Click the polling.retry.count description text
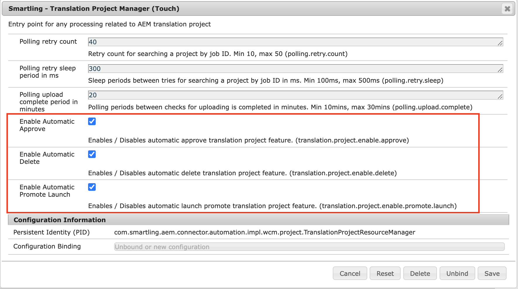 (218, 54)
